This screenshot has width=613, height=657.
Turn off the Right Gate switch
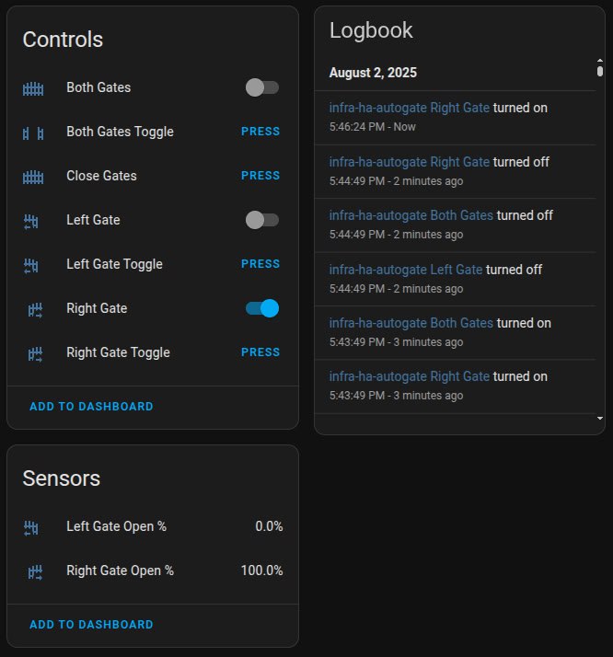(x=262, y=308)
